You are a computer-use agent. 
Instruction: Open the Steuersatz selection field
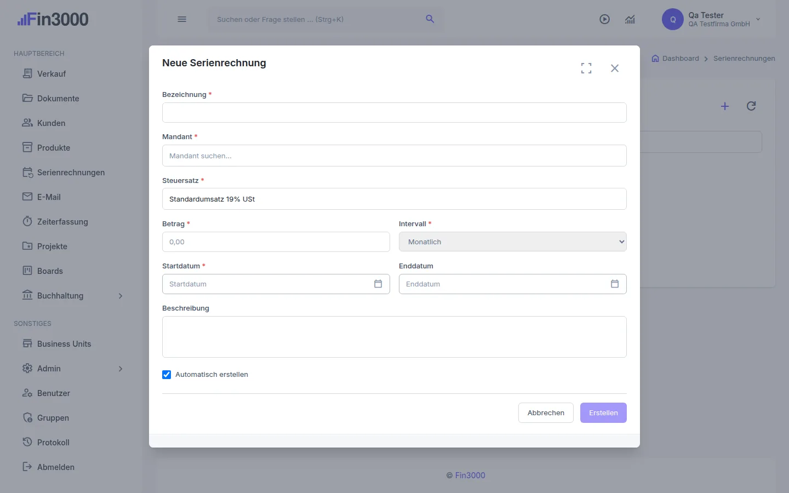click(395, 199)
